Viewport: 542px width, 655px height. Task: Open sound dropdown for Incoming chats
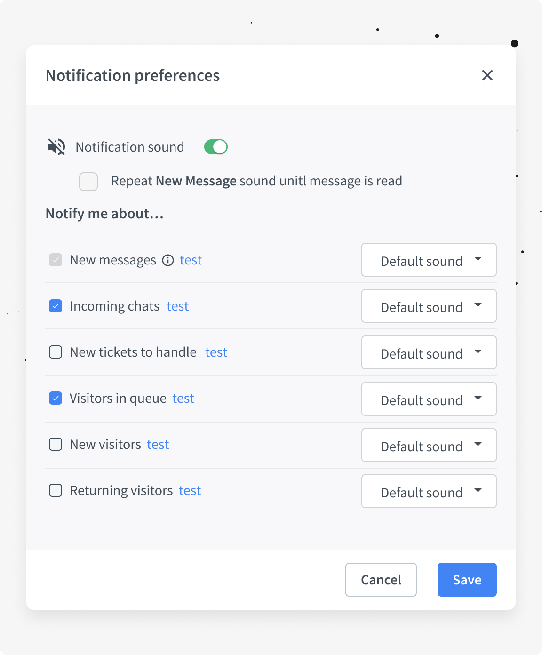(x=429, y=306)
